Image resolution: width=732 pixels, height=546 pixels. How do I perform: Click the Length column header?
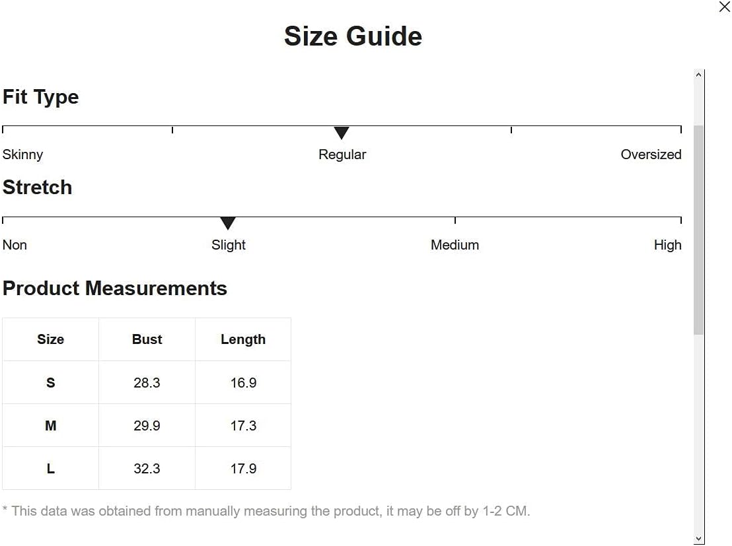[x=243, y=339]
